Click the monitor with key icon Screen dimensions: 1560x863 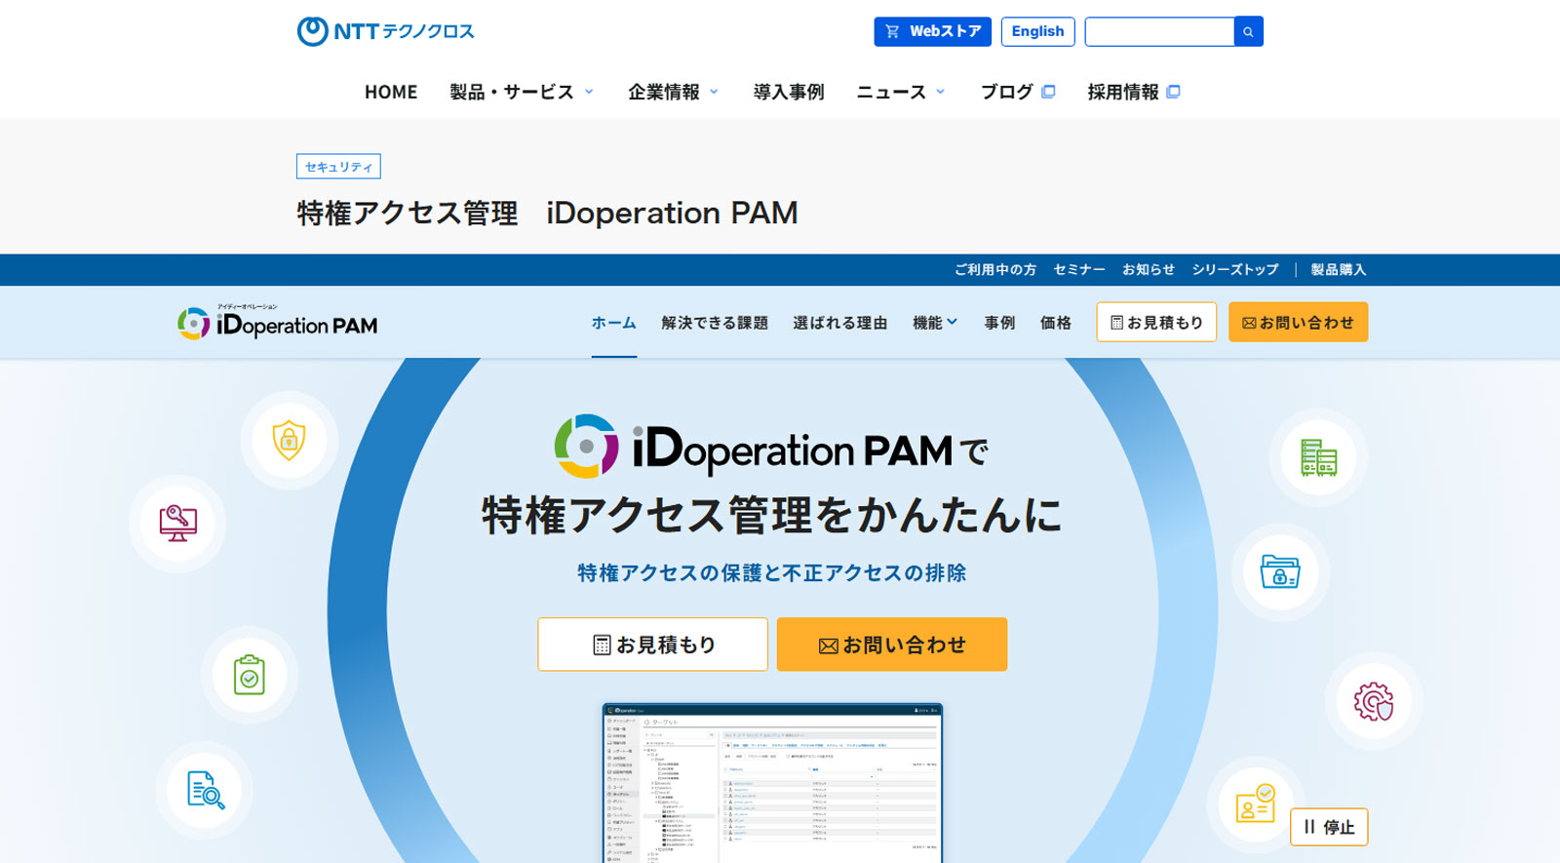click(178, 524)
